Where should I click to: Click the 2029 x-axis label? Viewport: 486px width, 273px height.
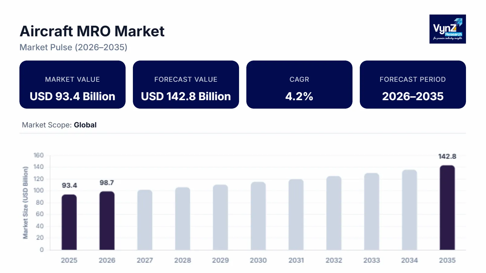pos(220,260)
